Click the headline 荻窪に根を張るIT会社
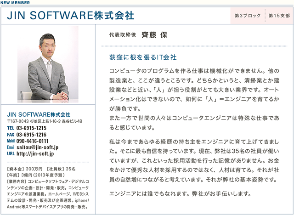The height and width of the screenshot is (215, 294). coord(143,57)
